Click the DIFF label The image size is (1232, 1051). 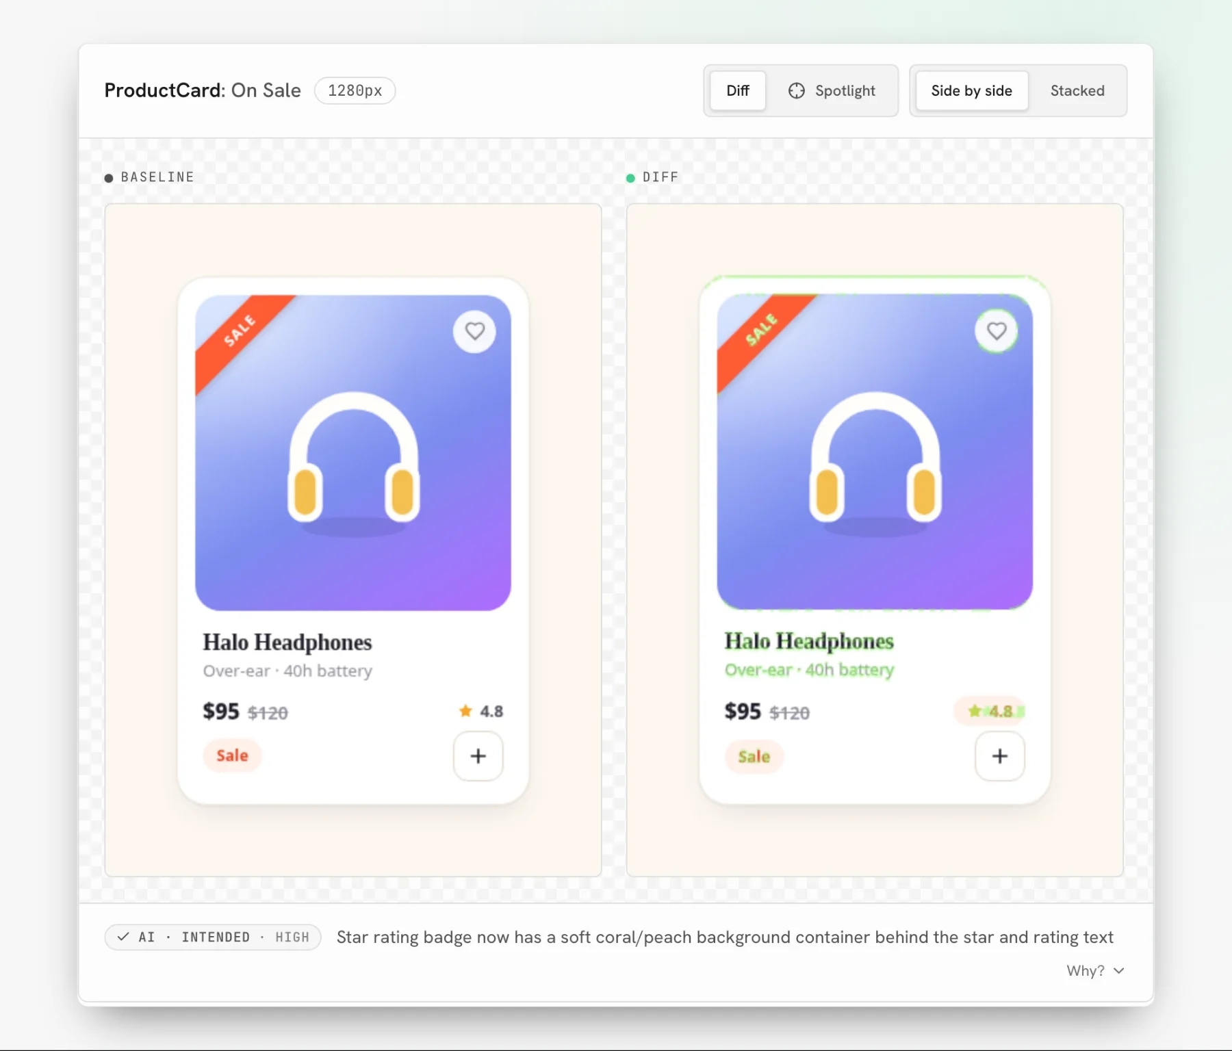[660, 177]
